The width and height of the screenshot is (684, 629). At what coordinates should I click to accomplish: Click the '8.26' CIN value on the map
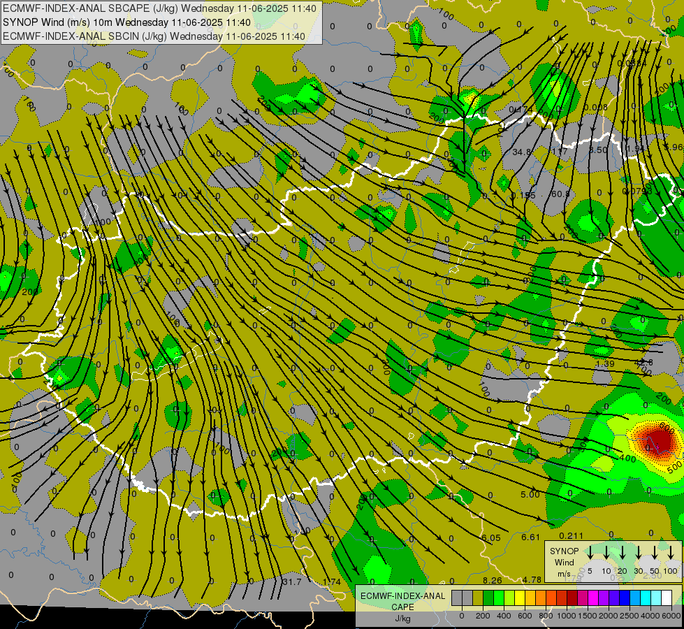(492, 580)
